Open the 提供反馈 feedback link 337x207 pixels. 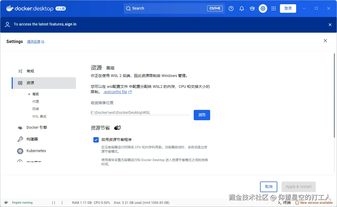(x=34, y=42)
